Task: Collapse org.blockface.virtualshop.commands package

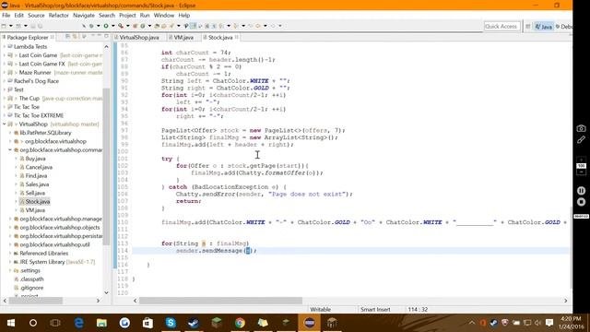Action: coord(10,149)
